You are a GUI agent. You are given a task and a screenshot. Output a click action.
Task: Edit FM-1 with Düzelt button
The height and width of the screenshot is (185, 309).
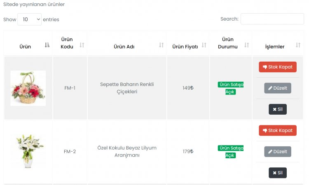pyautogui.click(x=277, y=88)
